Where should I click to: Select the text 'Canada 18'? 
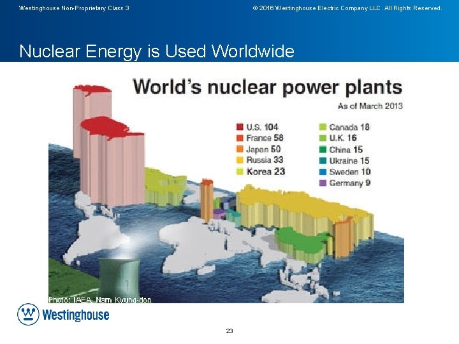pyautogui.click(x=349, y=127)
